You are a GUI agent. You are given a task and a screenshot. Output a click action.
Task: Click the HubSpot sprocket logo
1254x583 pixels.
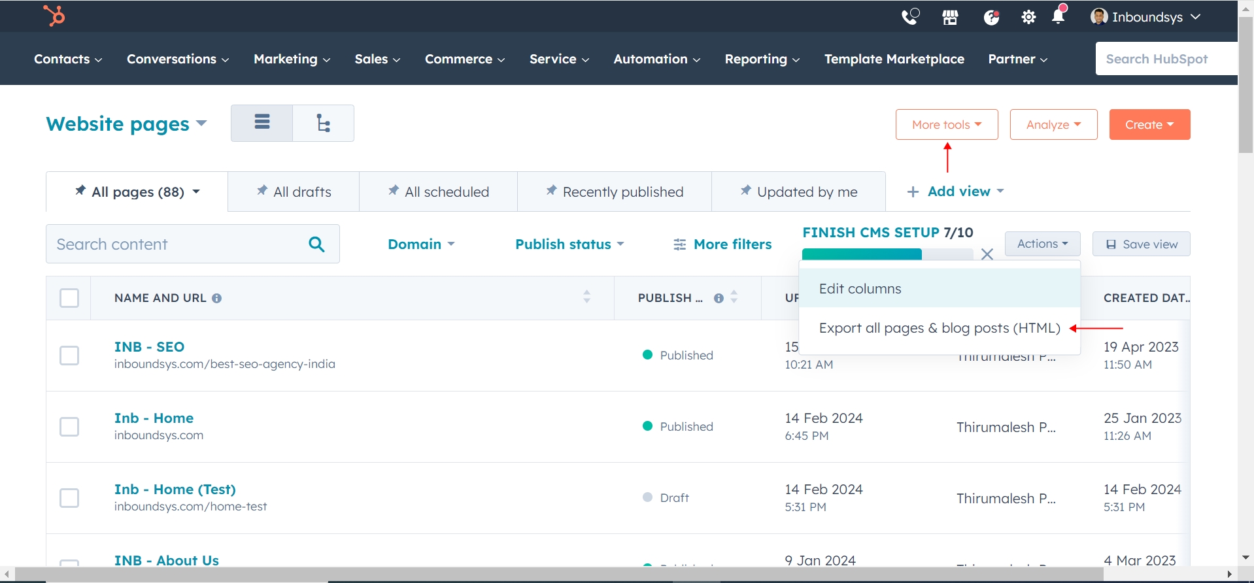[x=54, y=15]
